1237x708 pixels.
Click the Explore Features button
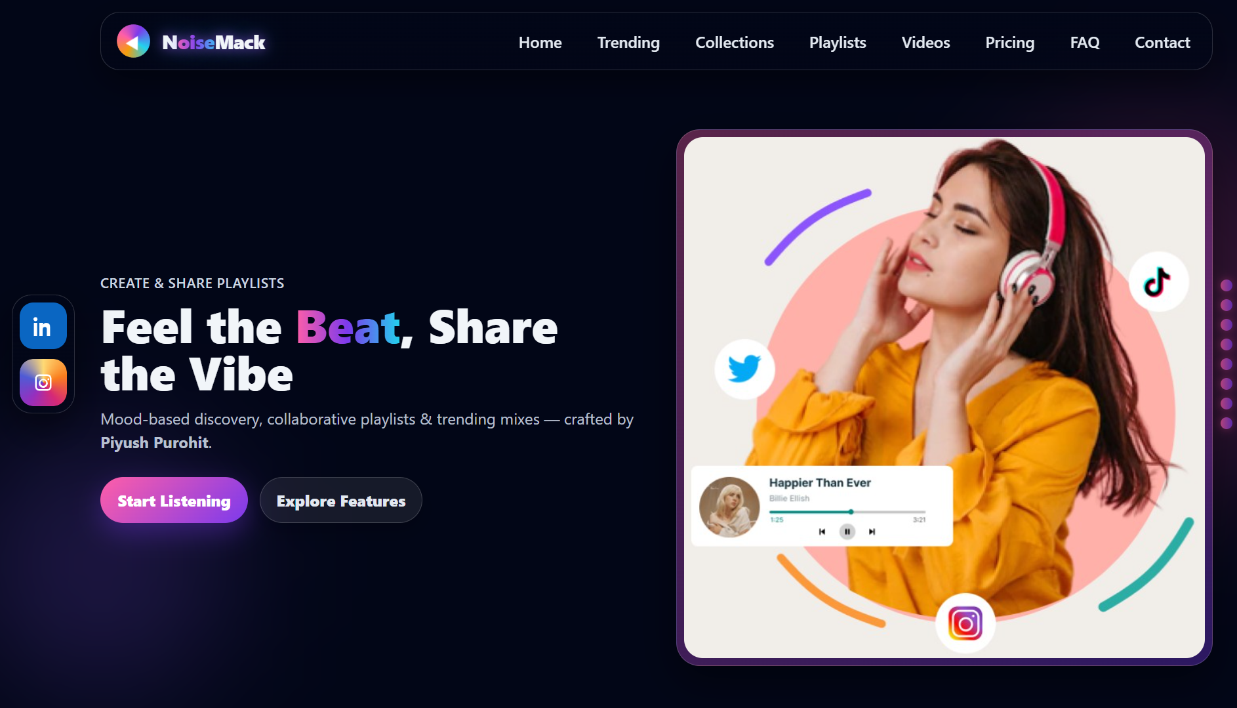(340, 501)
